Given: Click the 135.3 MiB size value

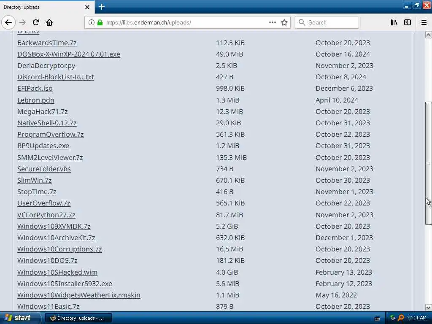Looking at the screenshot, I should pyautogui.click(x=231, y=158).
